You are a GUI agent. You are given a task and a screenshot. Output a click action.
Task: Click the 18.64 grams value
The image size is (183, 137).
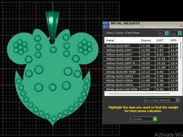tap(145, 67)
